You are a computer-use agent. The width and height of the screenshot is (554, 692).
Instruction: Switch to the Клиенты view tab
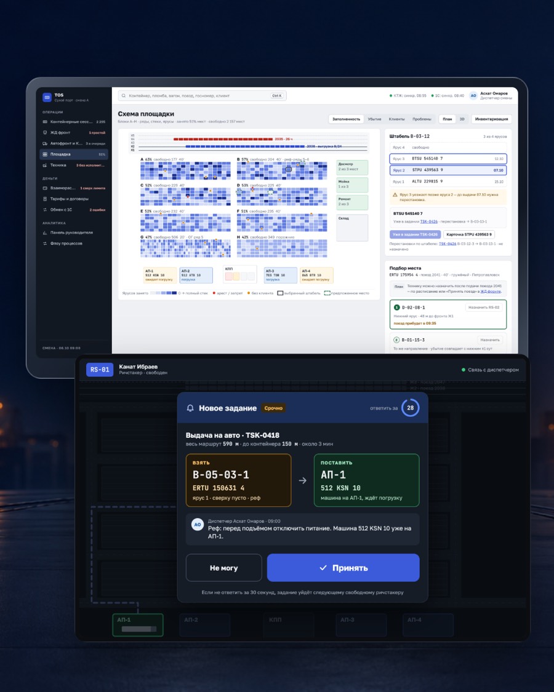(x=396, y=119)
